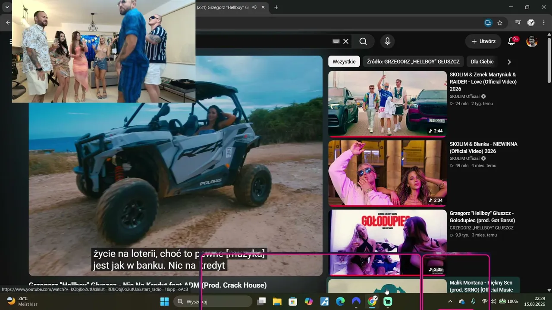Open the Windows Start menu
Viewport: 552px width, 310px height.
pos(164,301)
